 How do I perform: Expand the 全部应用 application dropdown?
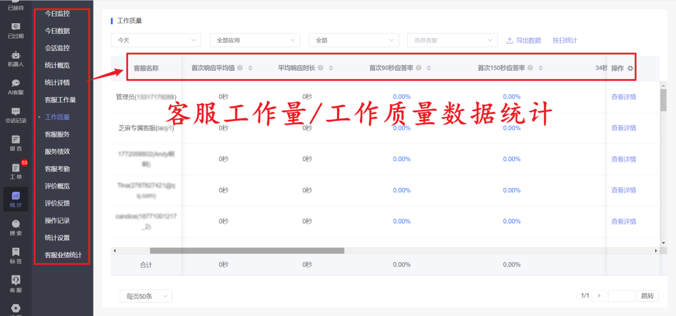[x=255, y=40]
